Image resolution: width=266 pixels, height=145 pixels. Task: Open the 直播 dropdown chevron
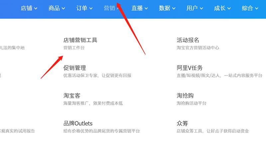click(x=146, y=8)
